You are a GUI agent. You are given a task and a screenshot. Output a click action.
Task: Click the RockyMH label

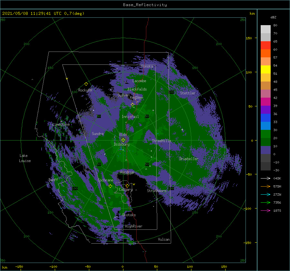coord(85,90)
